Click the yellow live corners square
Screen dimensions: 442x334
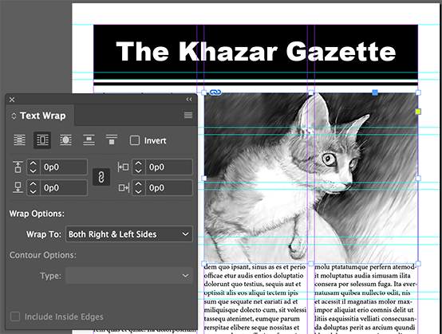[418, 112]
